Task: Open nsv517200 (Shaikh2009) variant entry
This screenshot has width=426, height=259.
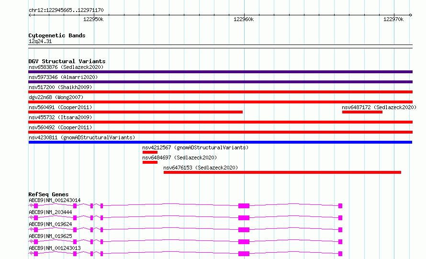Action: 60,87
